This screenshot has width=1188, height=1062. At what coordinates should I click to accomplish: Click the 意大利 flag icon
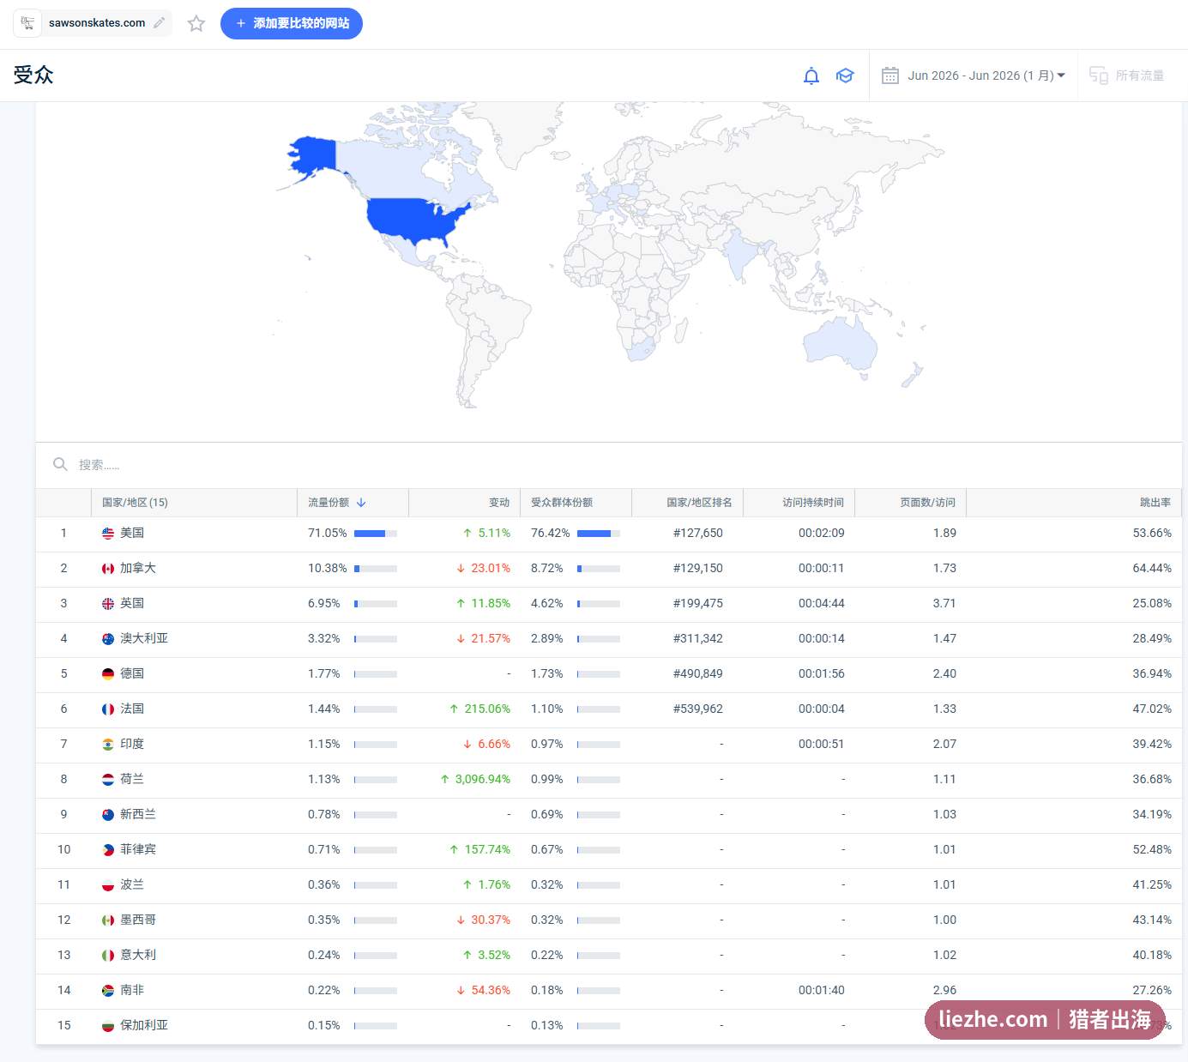pos(108,956)
